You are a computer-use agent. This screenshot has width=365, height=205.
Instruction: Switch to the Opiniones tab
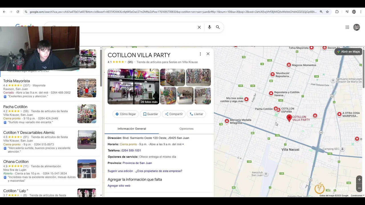tap(186, 129)
